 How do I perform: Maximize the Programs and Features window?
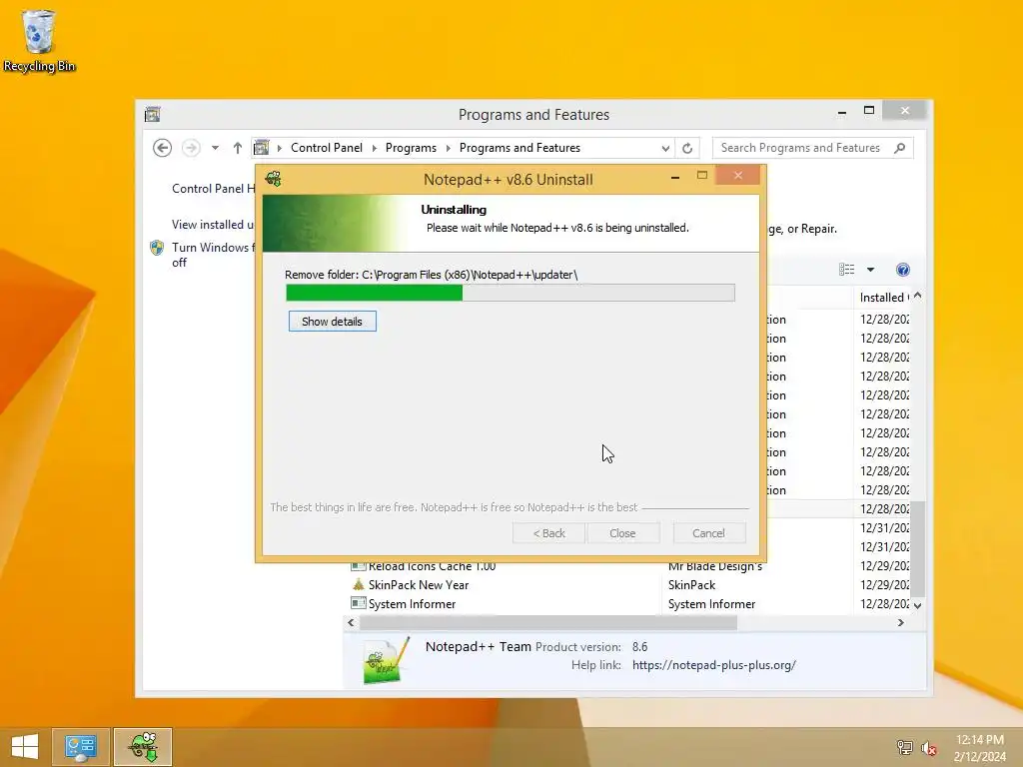pyautogui.click(x=869, y=111)
